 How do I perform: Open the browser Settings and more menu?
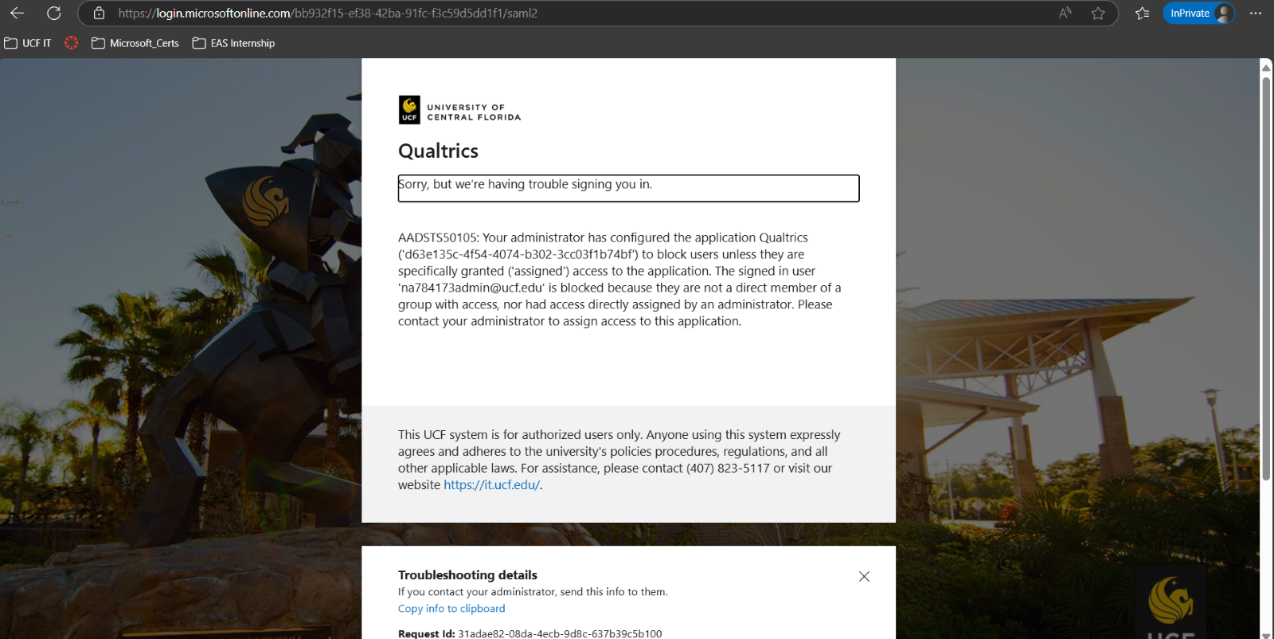1256,13
